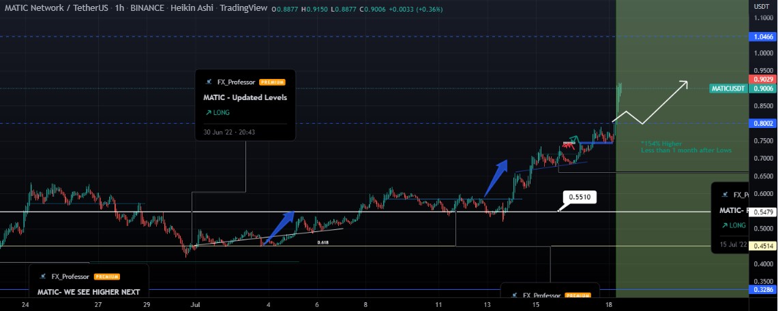Click the 0.3286 blue price label
This screenshot has height=311, width=778.
click(762, 290)
